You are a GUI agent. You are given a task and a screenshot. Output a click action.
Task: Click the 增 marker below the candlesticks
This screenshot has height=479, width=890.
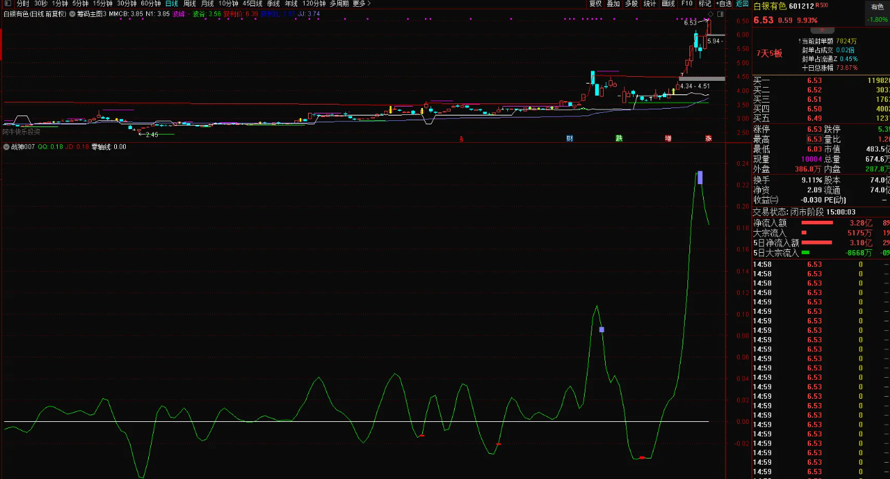point(668,139)
